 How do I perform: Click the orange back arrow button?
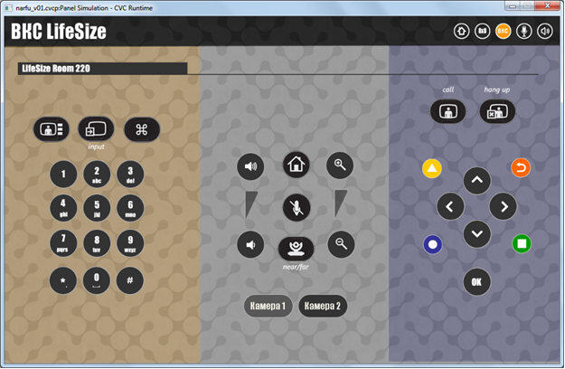(x=521, y=167)
